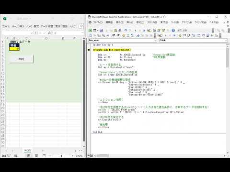Toggle Design Mode in VBA standard toolbar
Image resolution: width=230 pixels, height=172 pixels.
coord(149,30)
